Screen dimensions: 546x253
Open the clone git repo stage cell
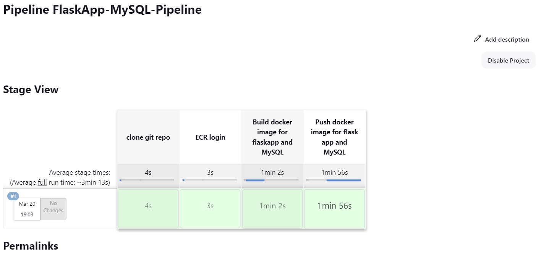point(148,208)
